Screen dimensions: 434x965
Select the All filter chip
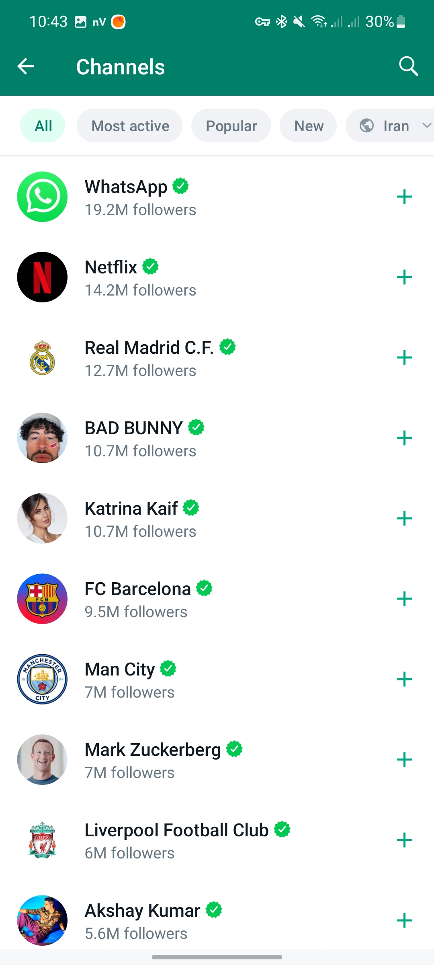(x=43, y=126)
